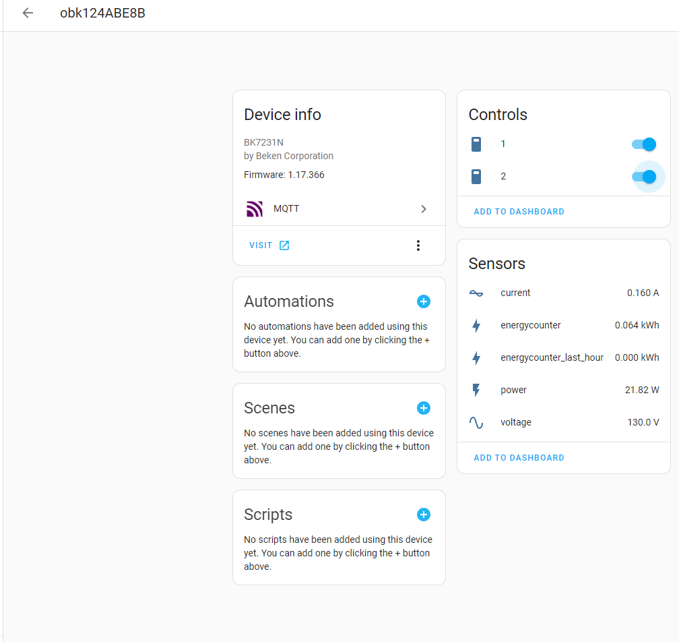Click the BK7231N model text
The width and height of the screenshot is (679, 642).
click(x=263, y=142)
